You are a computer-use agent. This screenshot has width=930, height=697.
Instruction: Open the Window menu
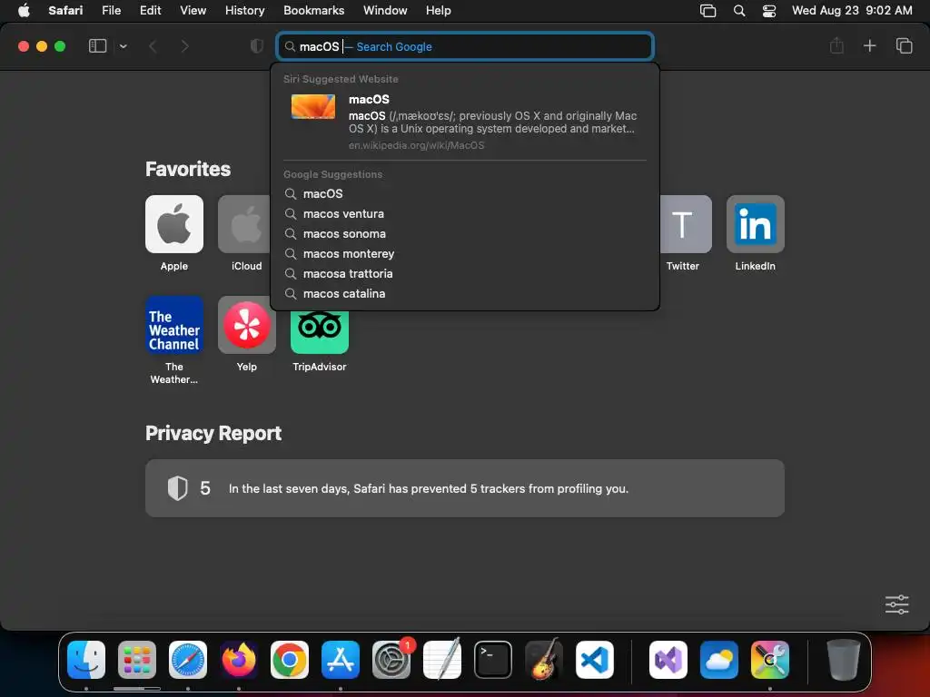tap(385, 10)
